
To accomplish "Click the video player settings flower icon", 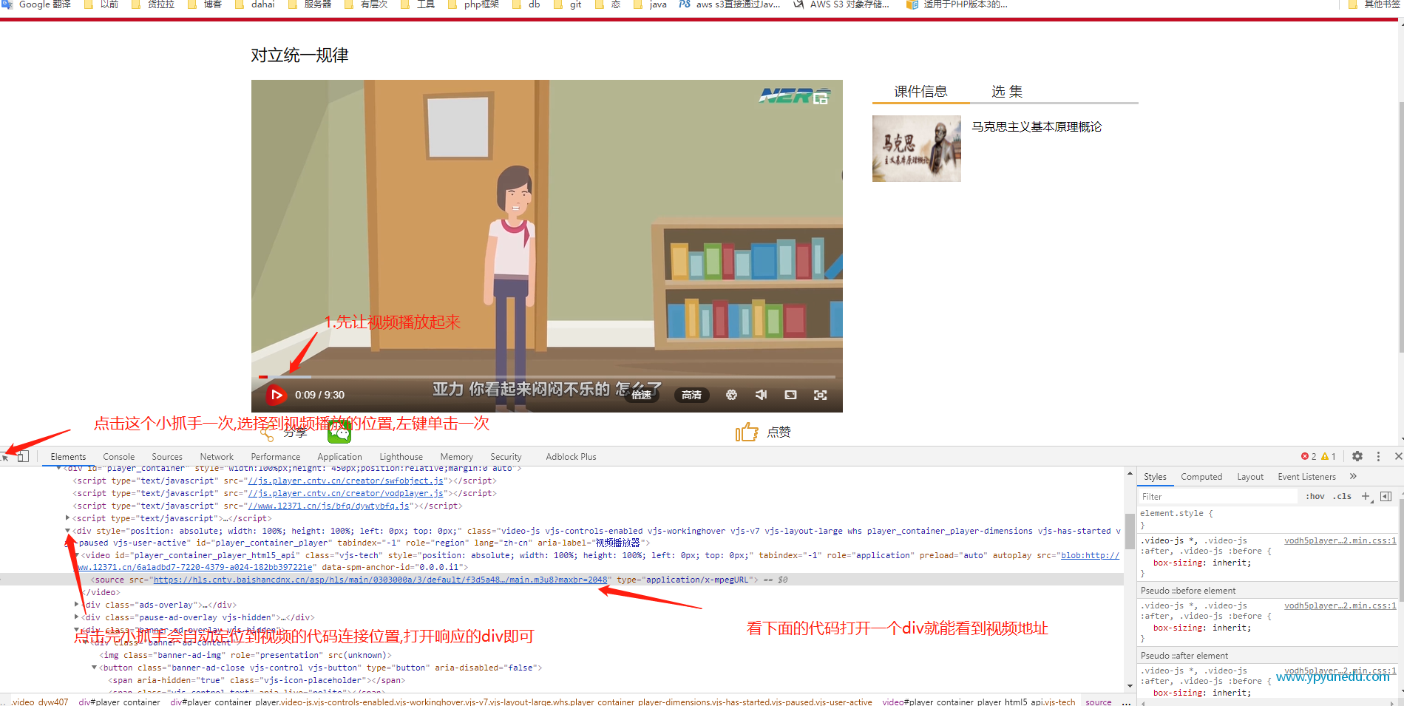I will tap(731, 395).
